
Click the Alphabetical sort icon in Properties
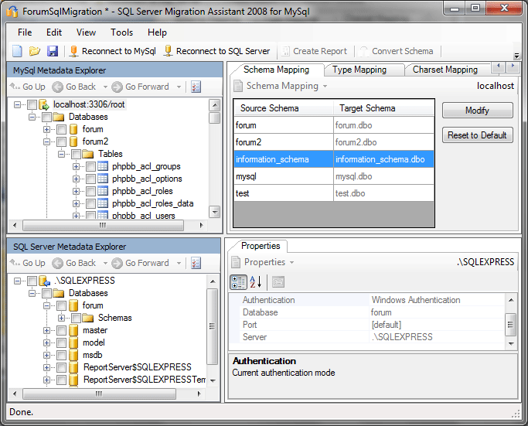point(255,281)
